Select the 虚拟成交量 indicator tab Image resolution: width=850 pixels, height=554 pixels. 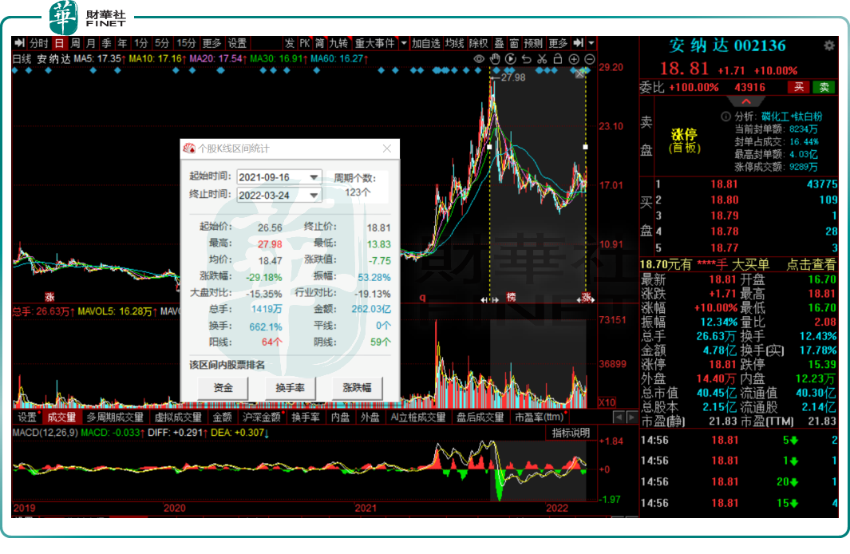(x=178, y=417)
